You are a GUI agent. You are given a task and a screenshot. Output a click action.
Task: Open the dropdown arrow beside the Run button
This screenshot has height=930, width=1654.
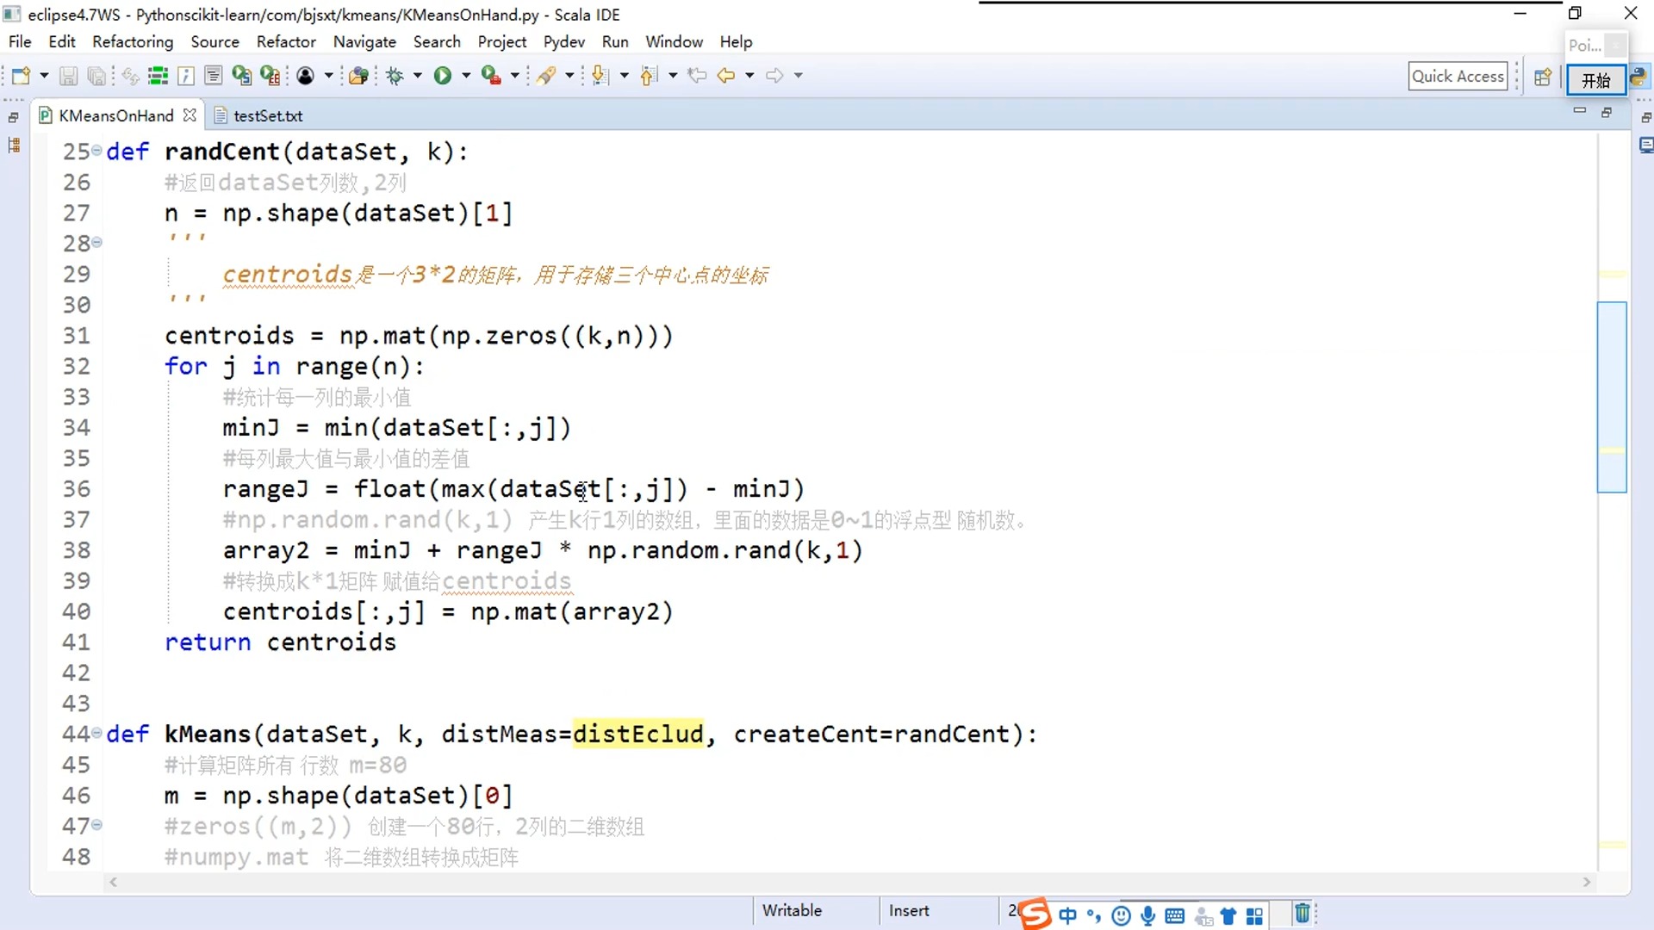pos(466,76)
